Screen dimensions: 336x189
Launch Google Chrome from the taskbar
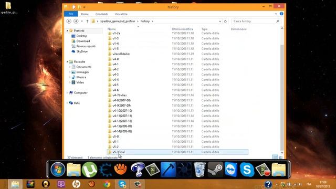point(107,184)
